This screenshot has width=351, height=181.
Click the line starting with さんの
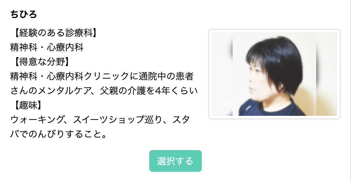point(104,91)
